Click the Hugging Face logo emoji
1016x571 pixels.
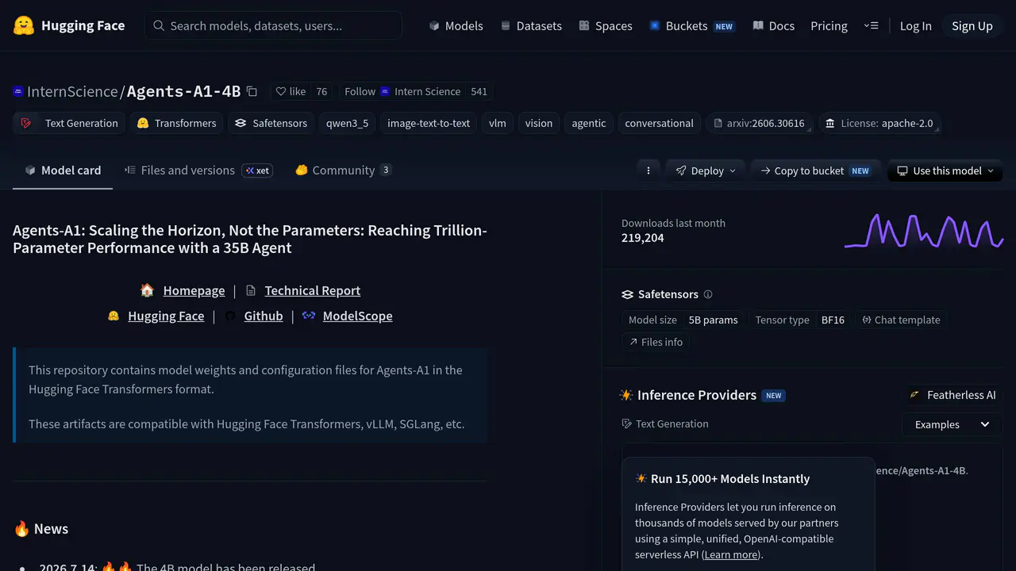coord(24,25)
